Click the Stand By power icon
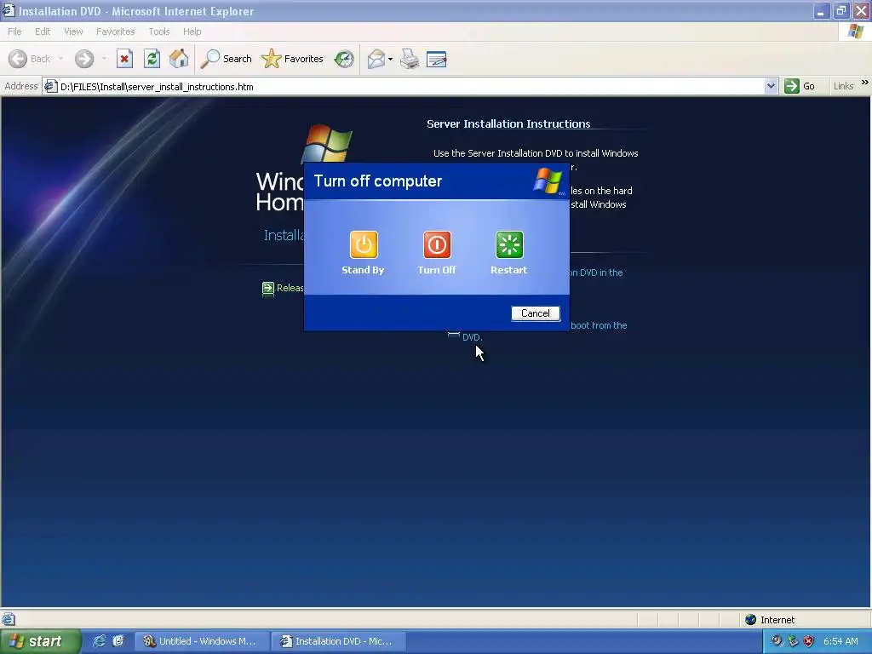The width and height of the screenshot is (872, 654). tap(364, 244)
